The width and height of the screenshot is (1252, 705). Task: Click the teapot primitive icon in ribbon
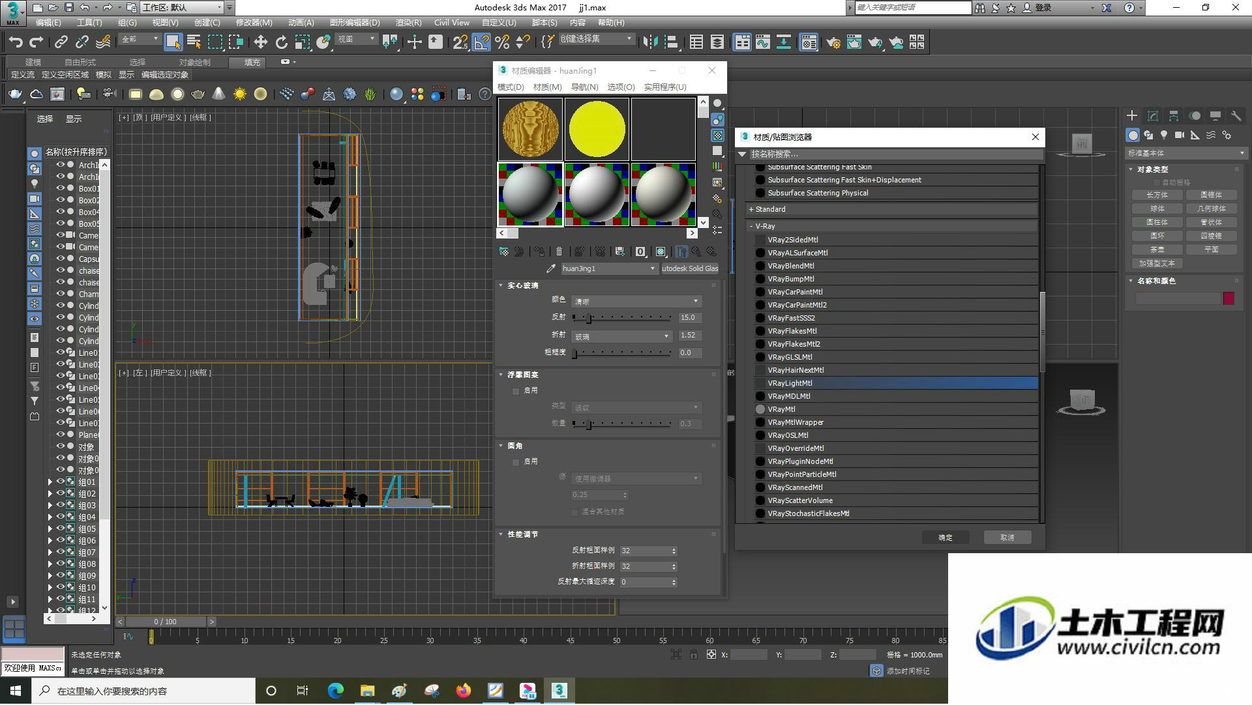coord(15,94)
